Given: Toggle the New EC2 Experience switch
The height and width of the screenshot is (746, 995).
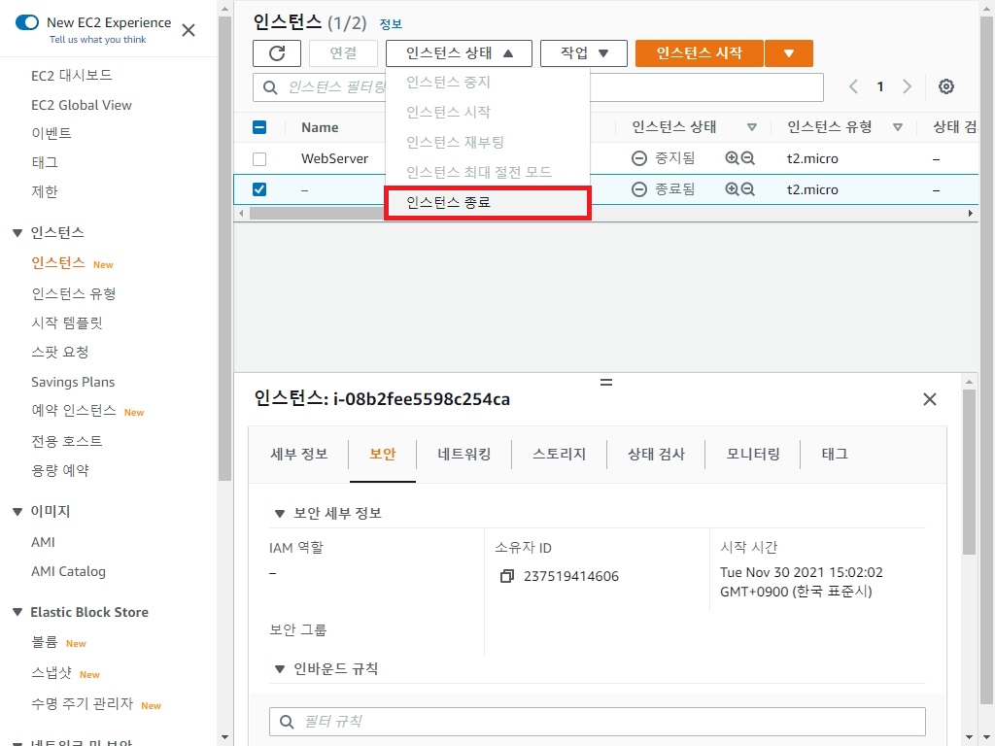Looking at the screenshot, I should (26, 23).
